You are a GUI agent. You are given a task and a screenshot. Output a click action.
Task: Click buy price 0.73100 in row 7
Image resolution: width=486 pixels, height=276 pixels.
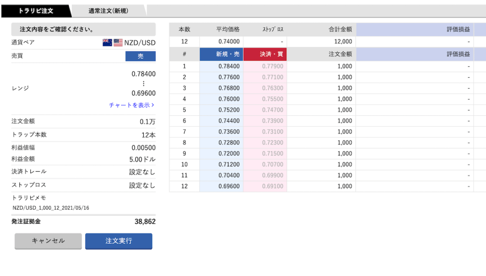click(x=272, y=132)
